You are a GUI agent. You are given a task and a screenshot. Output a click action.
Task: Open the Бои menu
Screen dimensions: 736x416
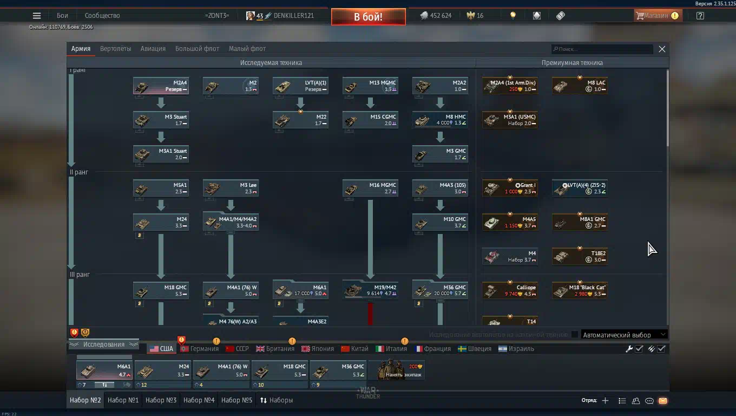(62, 16)
